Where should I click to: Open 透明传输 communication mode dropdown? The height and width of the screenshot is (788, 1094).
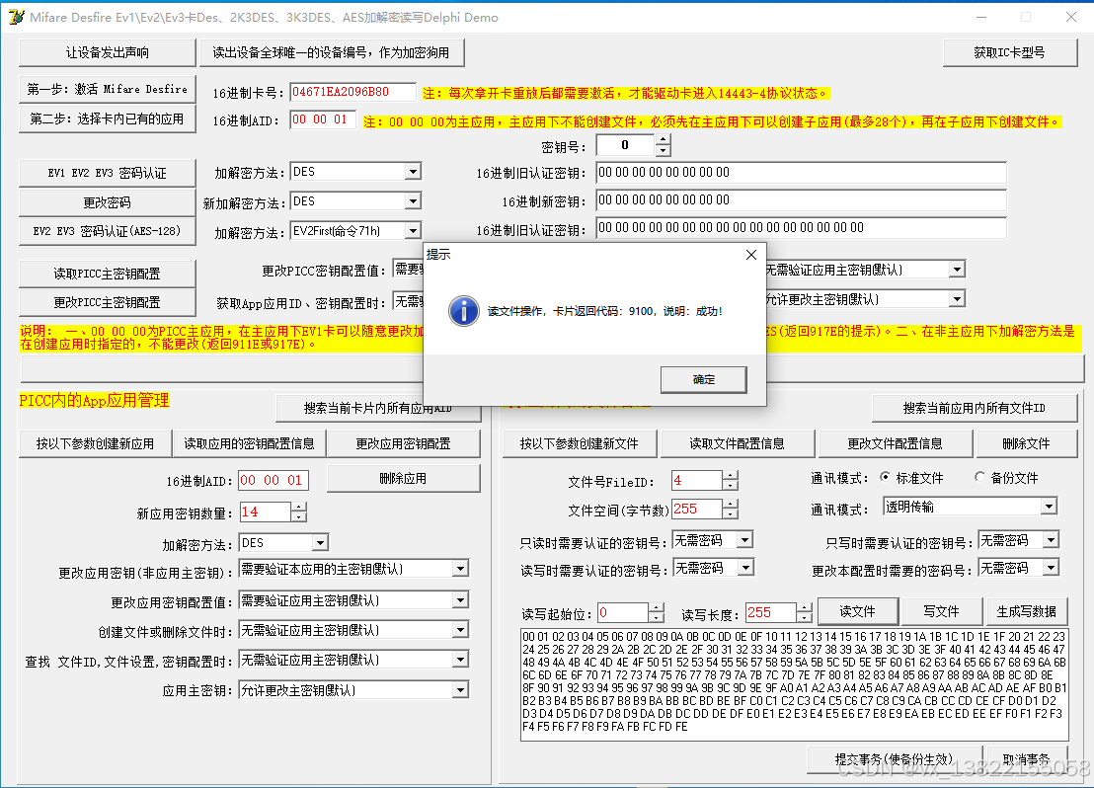click(x=1049, y=507)
